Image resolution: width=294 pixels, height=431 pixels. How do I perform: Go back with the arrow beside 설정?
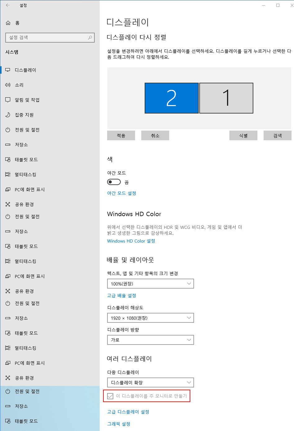[8, 5]
